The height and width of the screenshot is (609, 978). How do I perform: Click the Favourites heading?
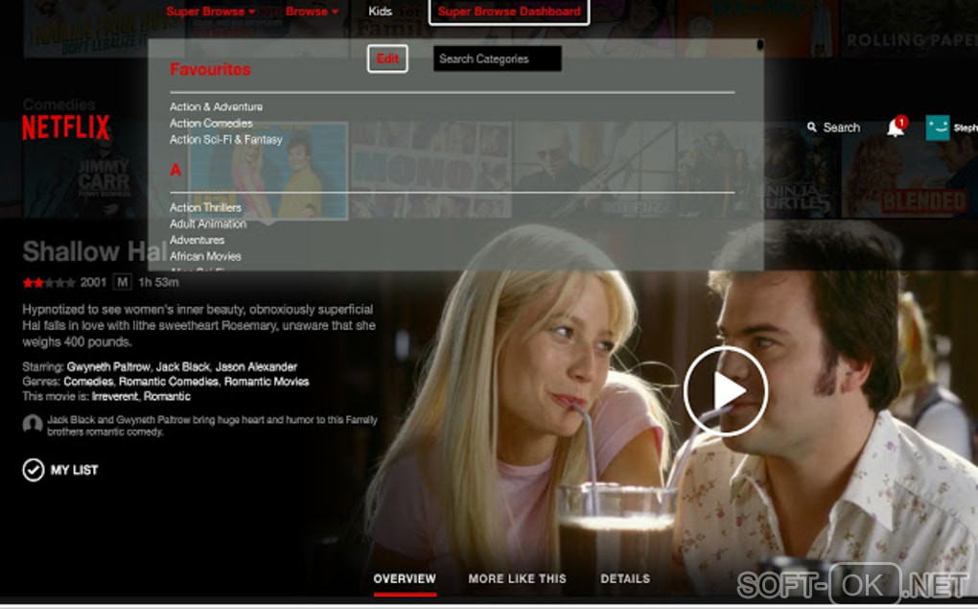(x=210, y=69)
